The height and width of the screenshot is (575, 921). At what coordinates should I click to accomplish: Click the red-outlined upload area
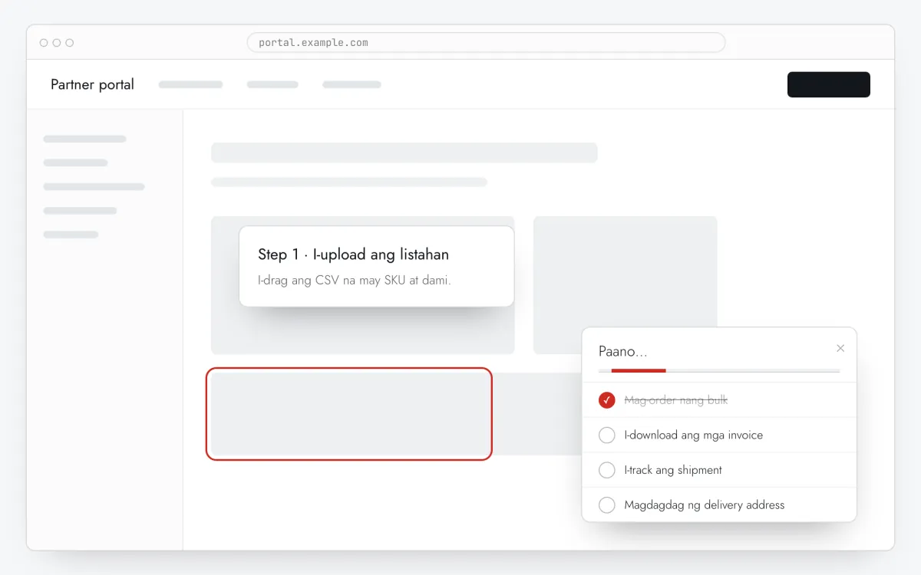coord(348,414)
